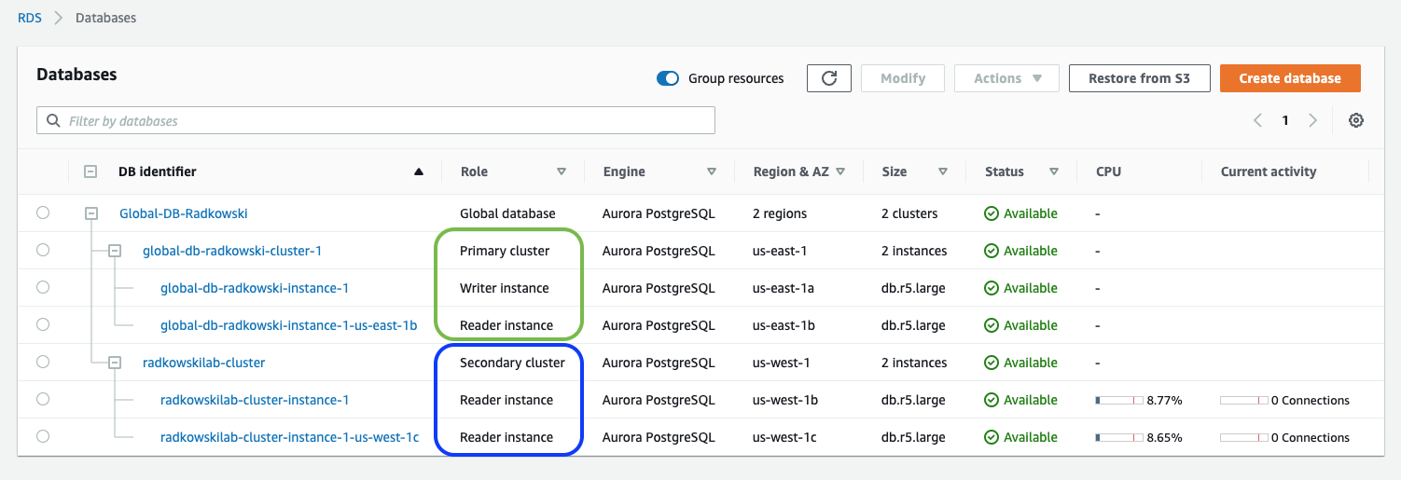
Task: Select radio button for global-db-radkowski-cluster-1
Action: tap(43, 251)
